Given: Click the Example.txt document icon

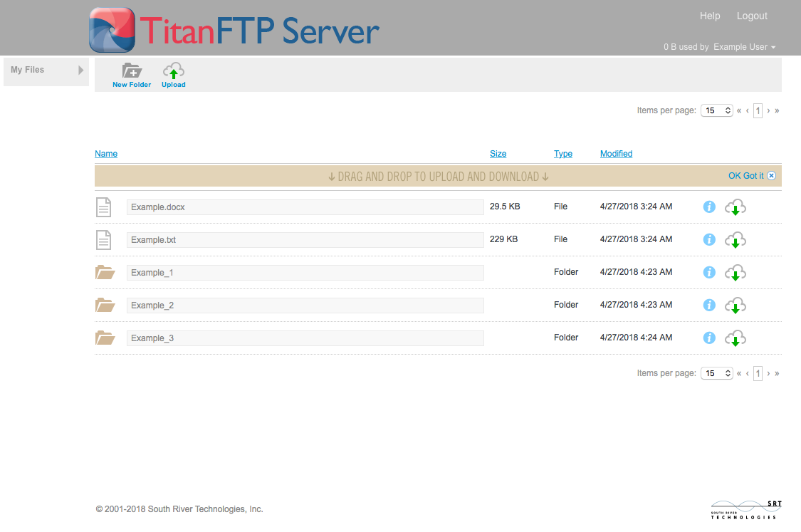Looking at the screenshot, I should pos(104,240).
